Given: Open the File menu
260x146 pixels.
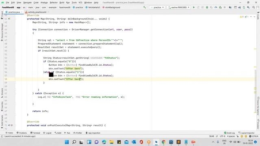Looking at the screenshot, I should [7, 2].
